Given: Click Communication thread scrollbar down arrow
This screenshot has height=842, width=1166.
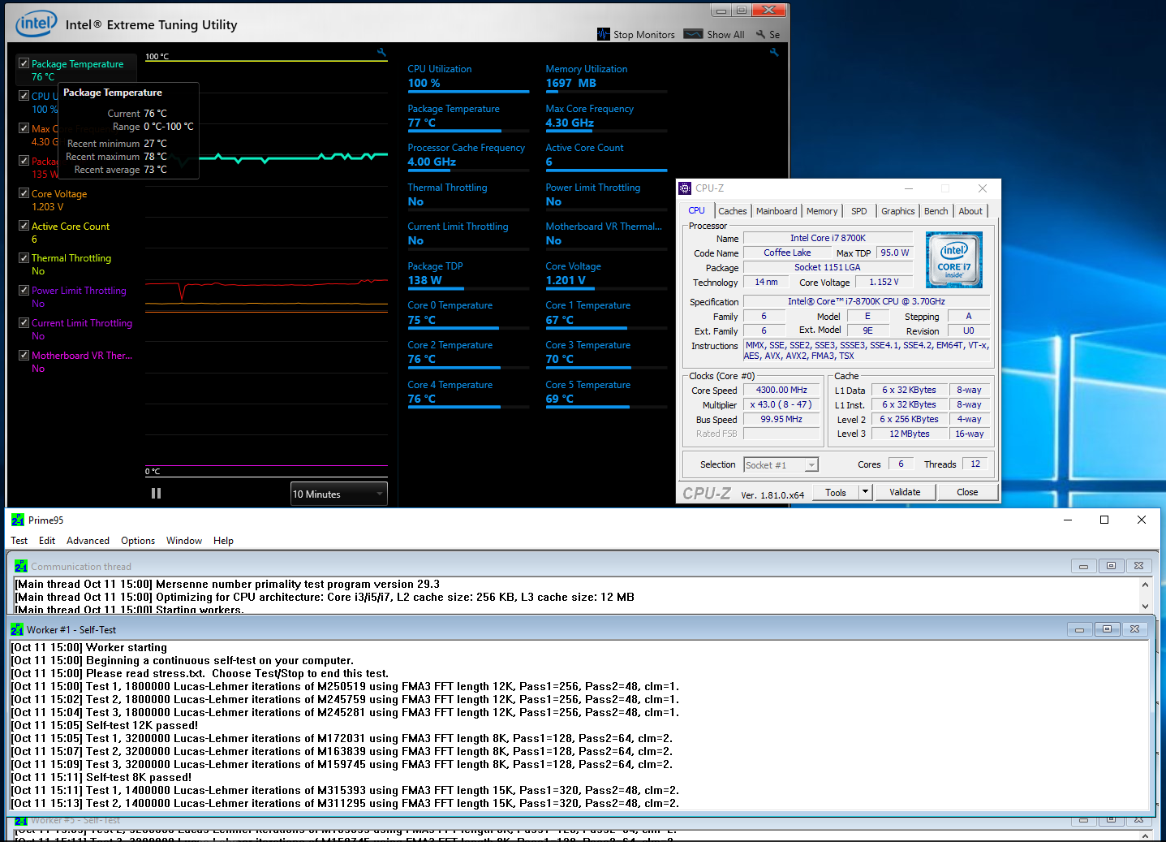Looking at the screenshot, I should [1145, 607].
